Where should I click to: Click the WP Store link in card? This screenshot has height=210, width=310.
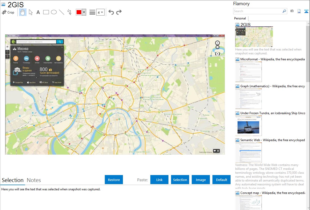pyautogui.click(x=44, y=82)
